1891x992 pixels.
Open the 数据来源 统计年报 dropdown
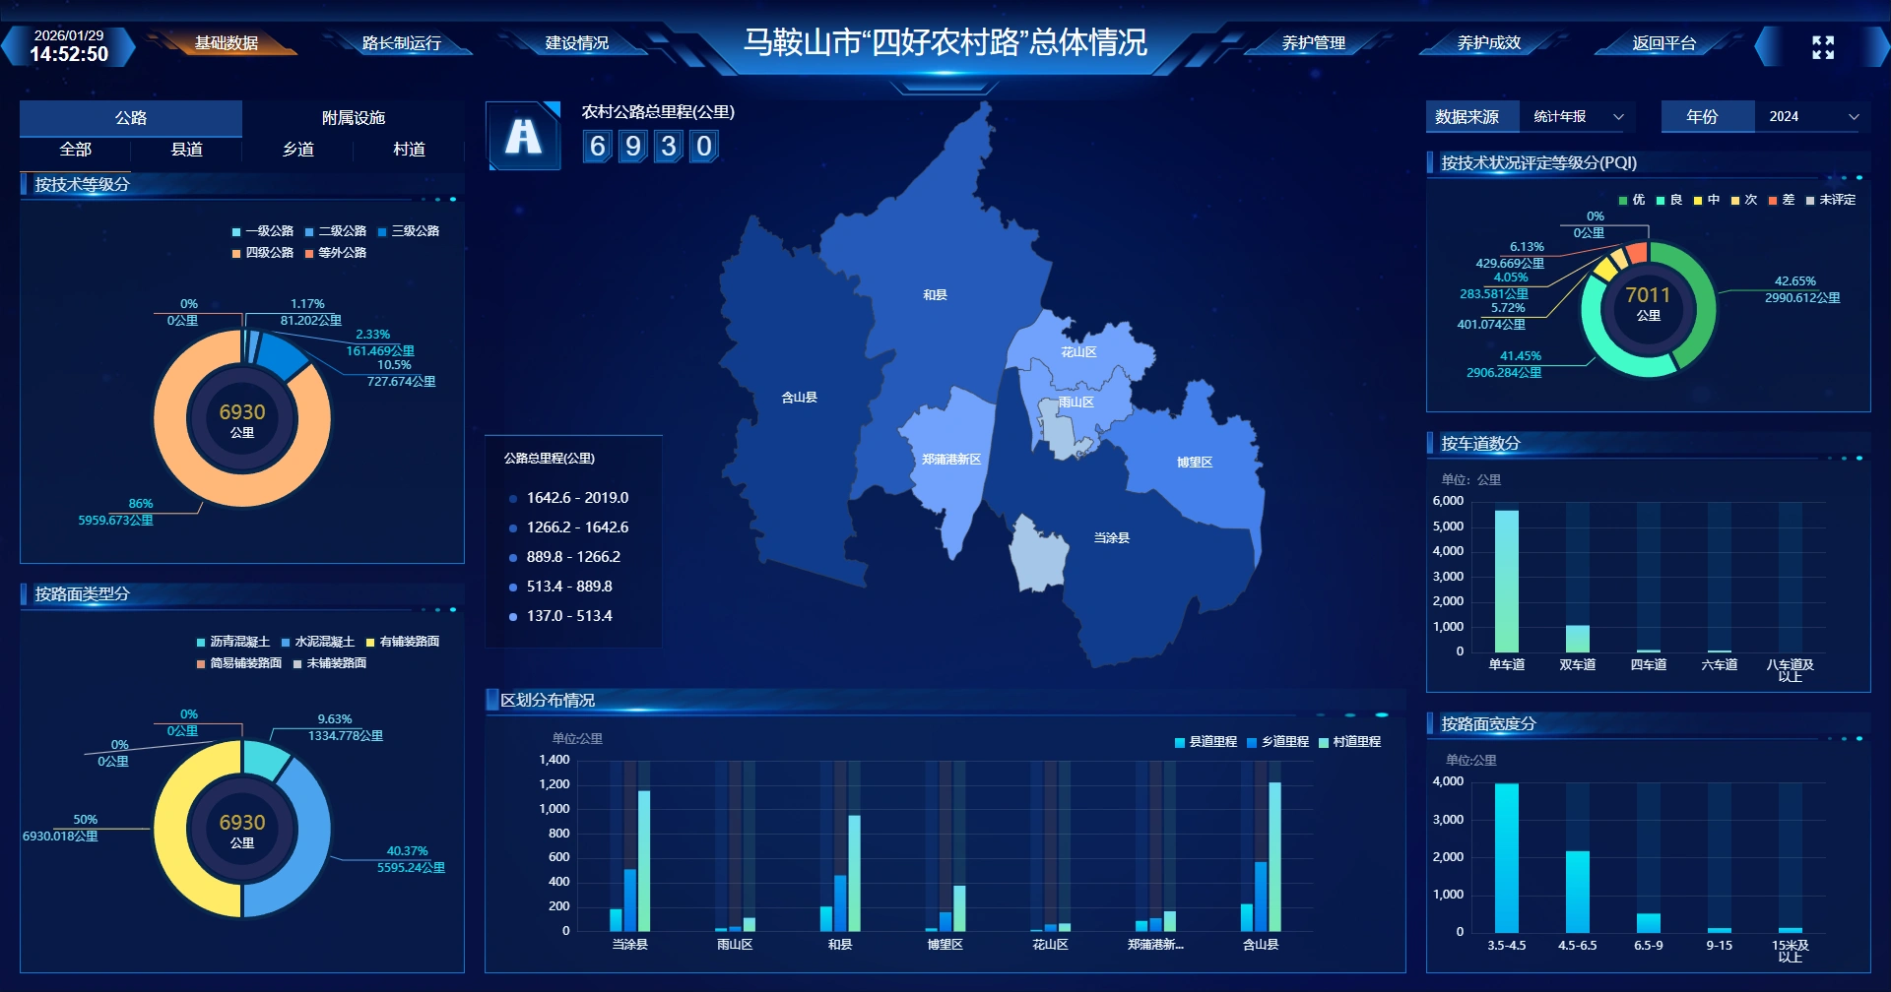pos(1577,117)
